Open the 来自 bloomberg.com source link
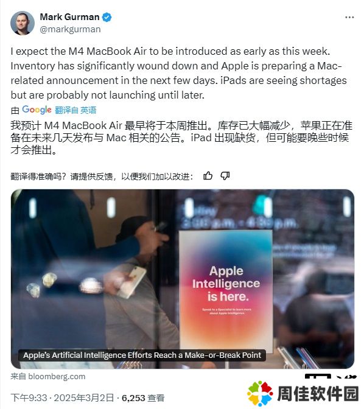This screenshot has height=409, width=364. coord(48,376)
